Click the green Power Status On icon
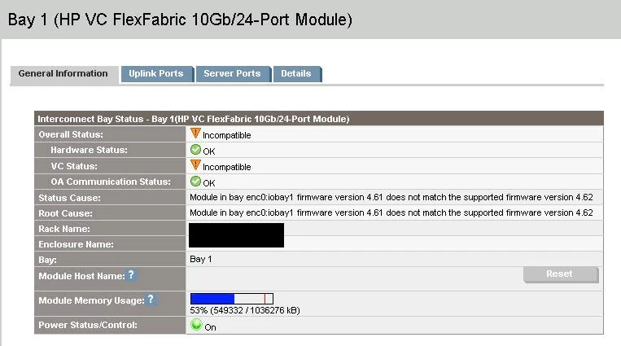The height and width of the screenshot is (346, 621). pyautogui.click(x=195, y=325)
